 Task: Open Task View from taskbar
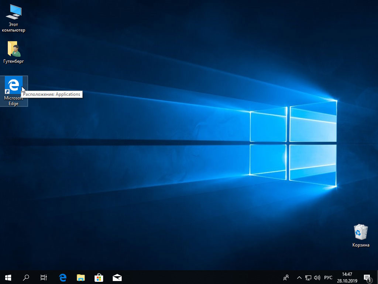coord(44,277)
